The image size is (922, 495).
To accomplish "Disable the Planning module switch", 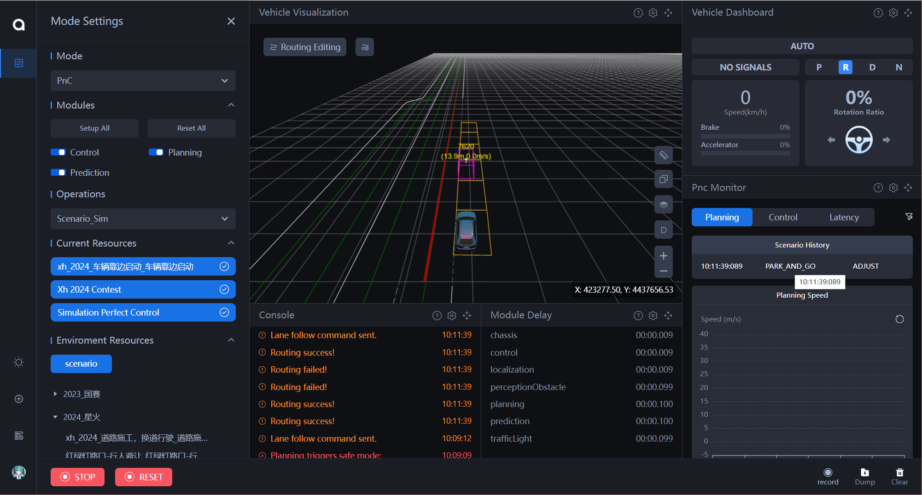I will (x=156, y=152).
